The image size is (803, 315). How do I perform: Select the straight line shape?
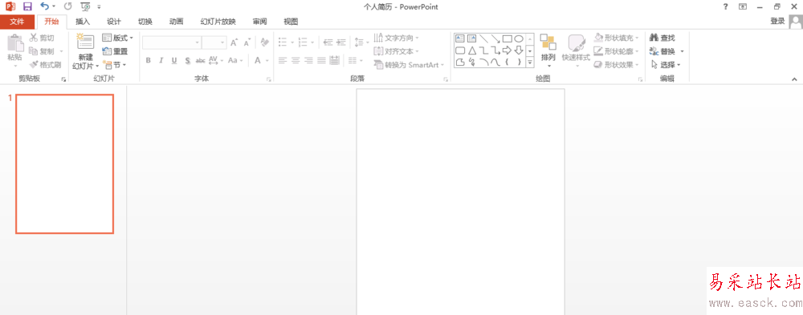tap(483, 38)
